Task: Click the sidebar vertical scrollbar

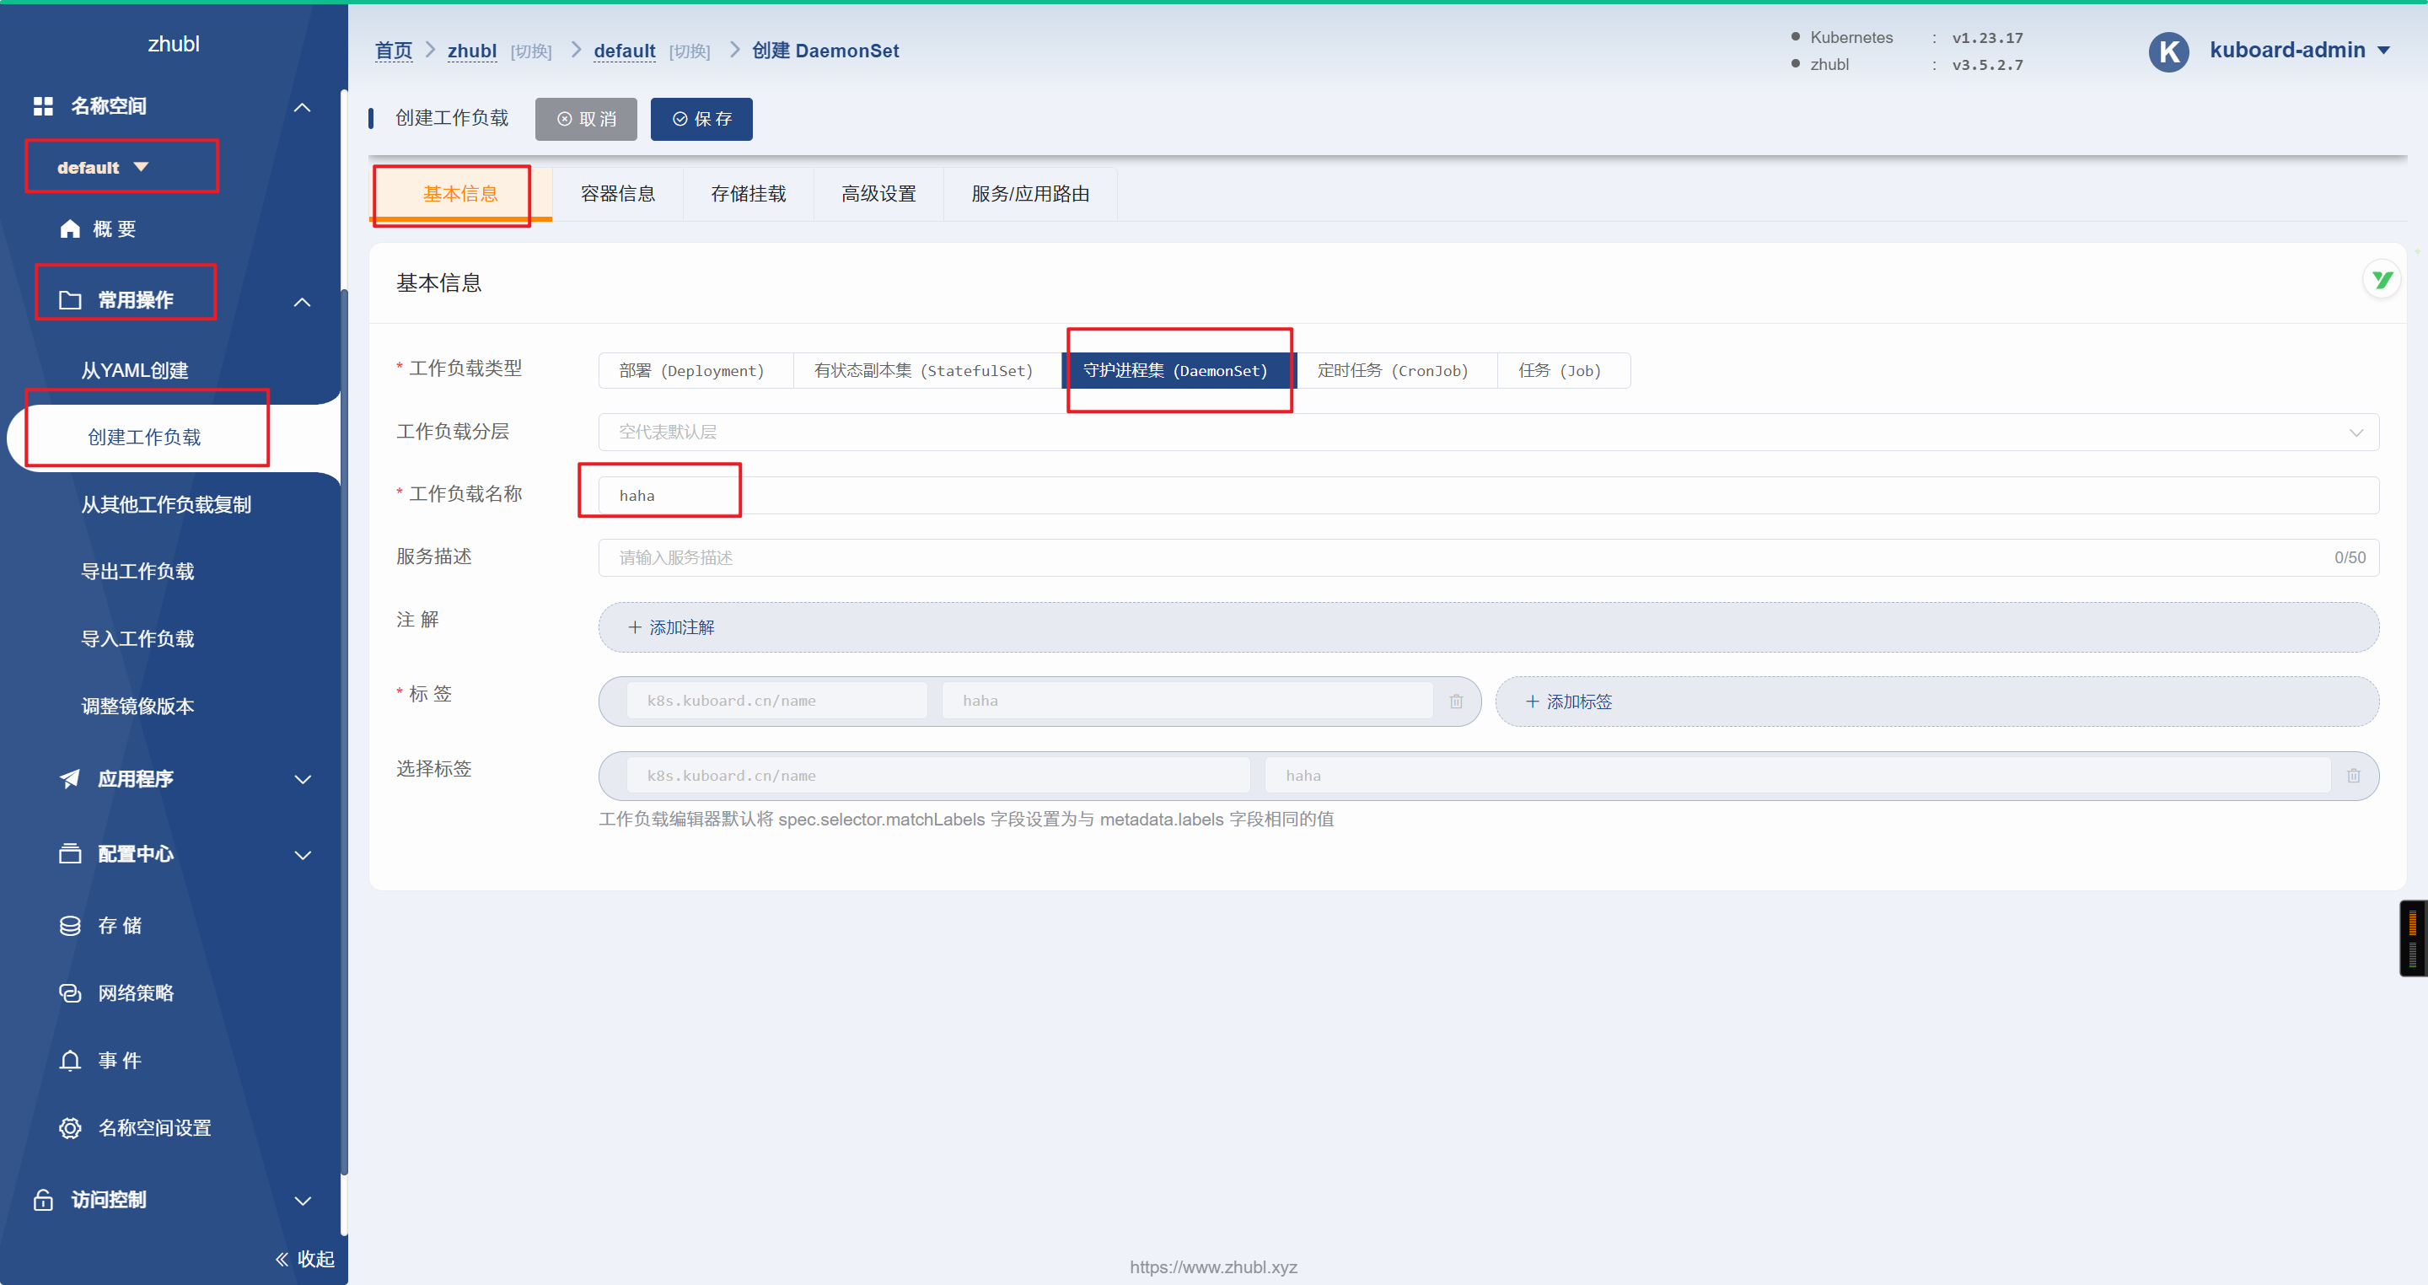Action: coord(344,732)
